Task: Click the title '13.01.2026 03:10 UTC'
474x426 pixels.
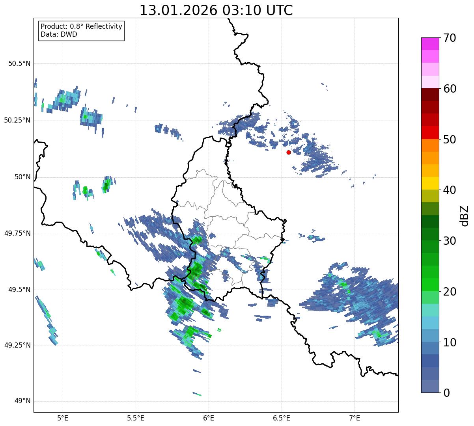Action: click(x=216, y=10)
